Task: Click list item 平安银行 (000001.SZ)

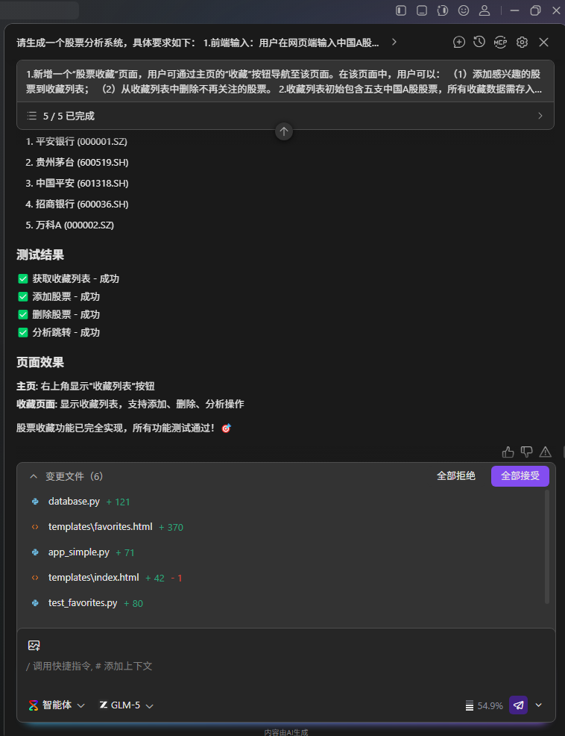Action: [77, 141]
